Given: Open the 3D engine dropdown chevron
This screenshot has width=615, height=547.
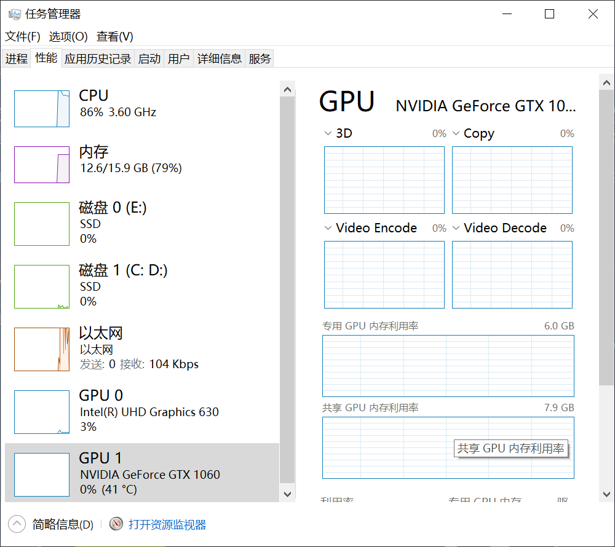Looking at the screenshot, I should pos(328,133).
